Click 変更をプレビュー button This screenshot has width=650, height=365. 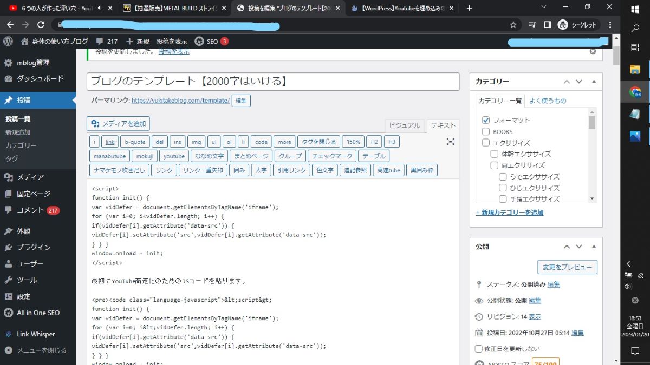(x=567, y=267)
